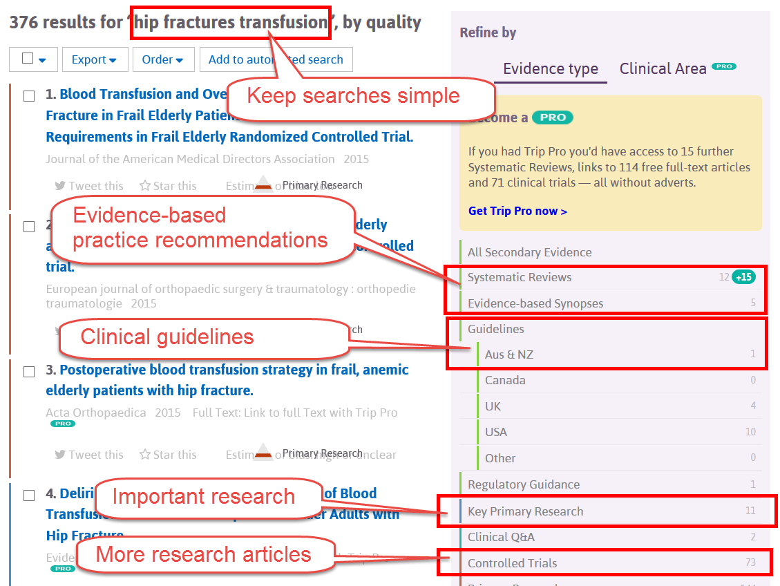Tick the select-all checkbox in the toolbar
Viewport: 780px width, 586px height.
point(26,59)
